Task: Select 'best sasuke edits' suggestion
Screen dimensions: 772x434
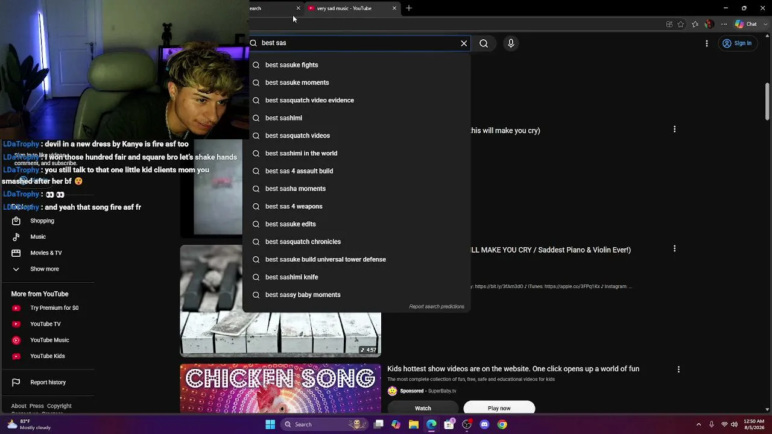Action: tap(356, 224)
